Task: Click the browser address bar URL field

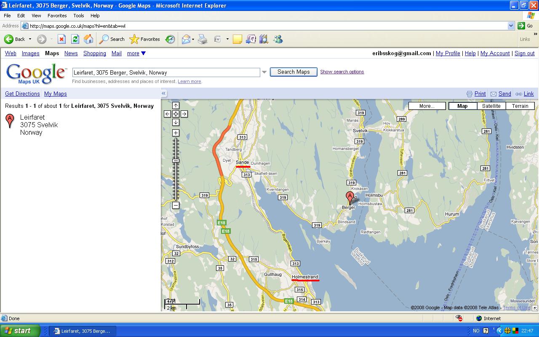Action: 268,26
